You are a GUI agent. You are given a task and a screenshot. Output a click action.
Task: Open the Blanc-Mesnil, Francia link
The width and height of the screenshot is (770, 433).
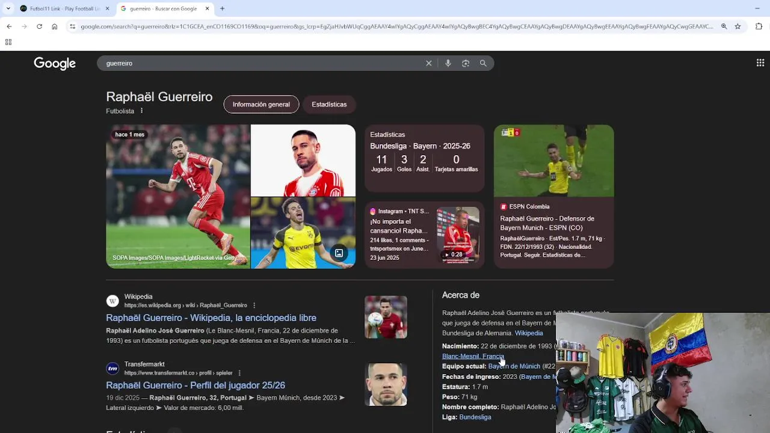point(473,356)
